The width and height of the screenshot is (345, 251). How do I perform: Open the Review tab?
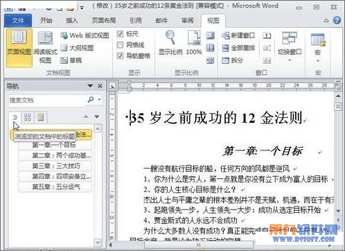[187, 21]
